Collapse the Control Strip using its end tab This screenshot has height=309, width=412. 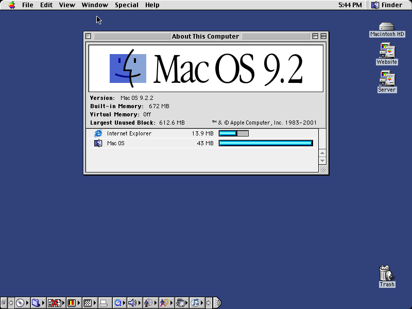click(218, 303)
